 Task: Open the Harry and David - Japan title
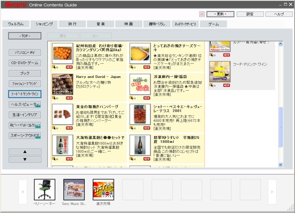[x=98, y=77]
